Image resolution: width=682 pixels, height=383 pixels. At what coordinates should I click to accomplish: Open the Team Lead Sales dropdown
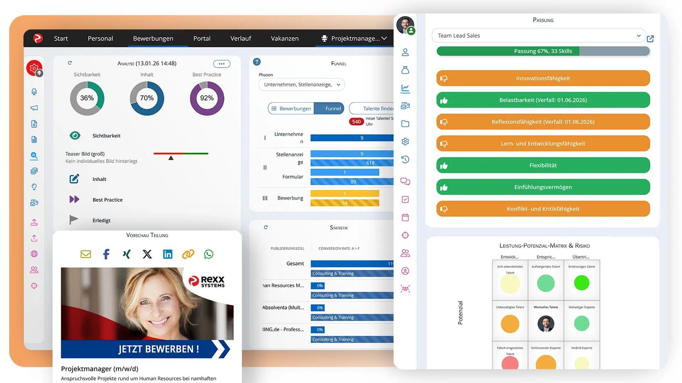tap(538, 35)
